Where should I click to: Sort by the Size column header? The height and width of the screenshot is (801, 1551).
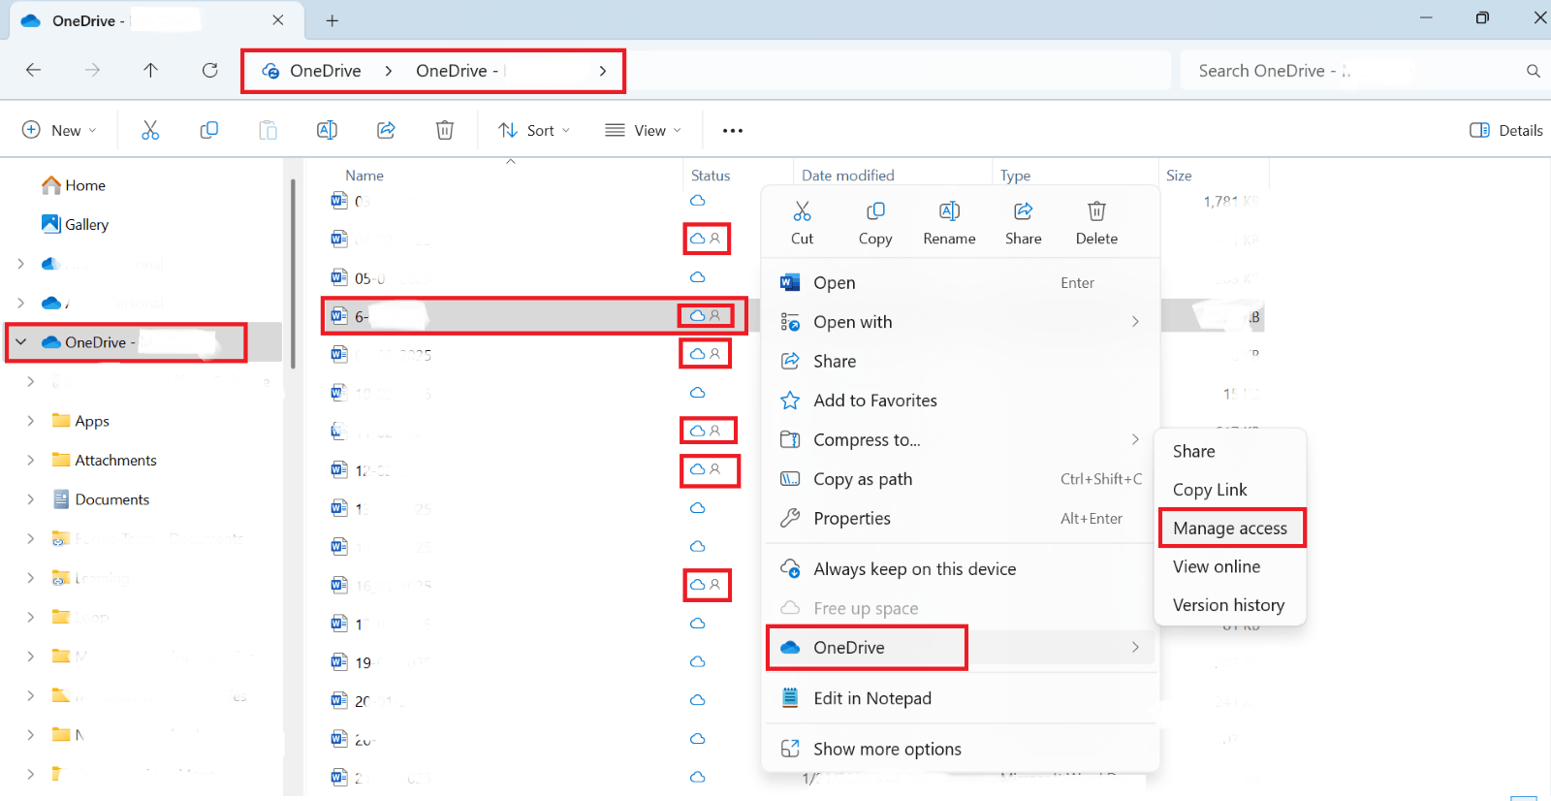coord(1179,176)
